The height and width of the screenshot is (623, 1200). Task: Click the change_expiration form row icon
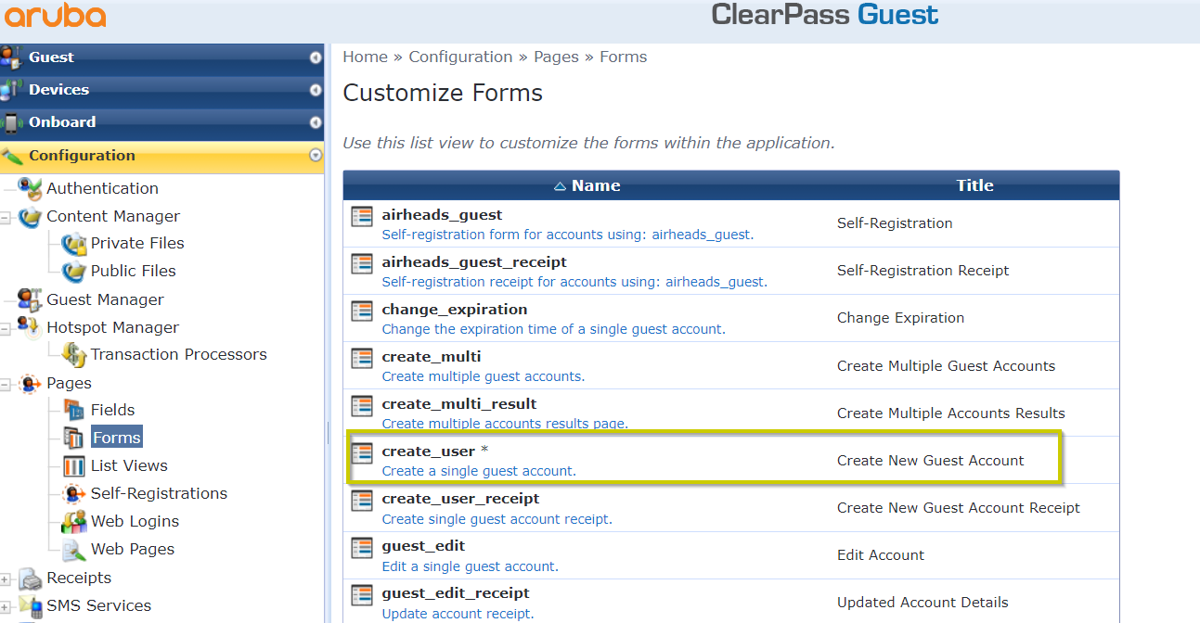(362, 311)
